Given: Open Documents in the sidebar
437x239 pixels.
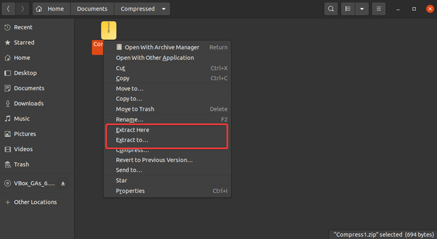Looking at the screenshot, I should pyautogui.click(x=37, y=88).
